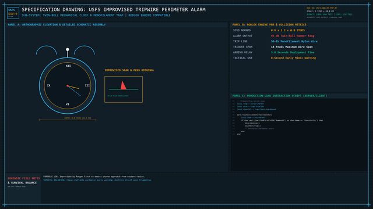This screenshot has height=209, width=373.
Task: Click the red center pivot of the clock hands
Action: tap(68, 85)
